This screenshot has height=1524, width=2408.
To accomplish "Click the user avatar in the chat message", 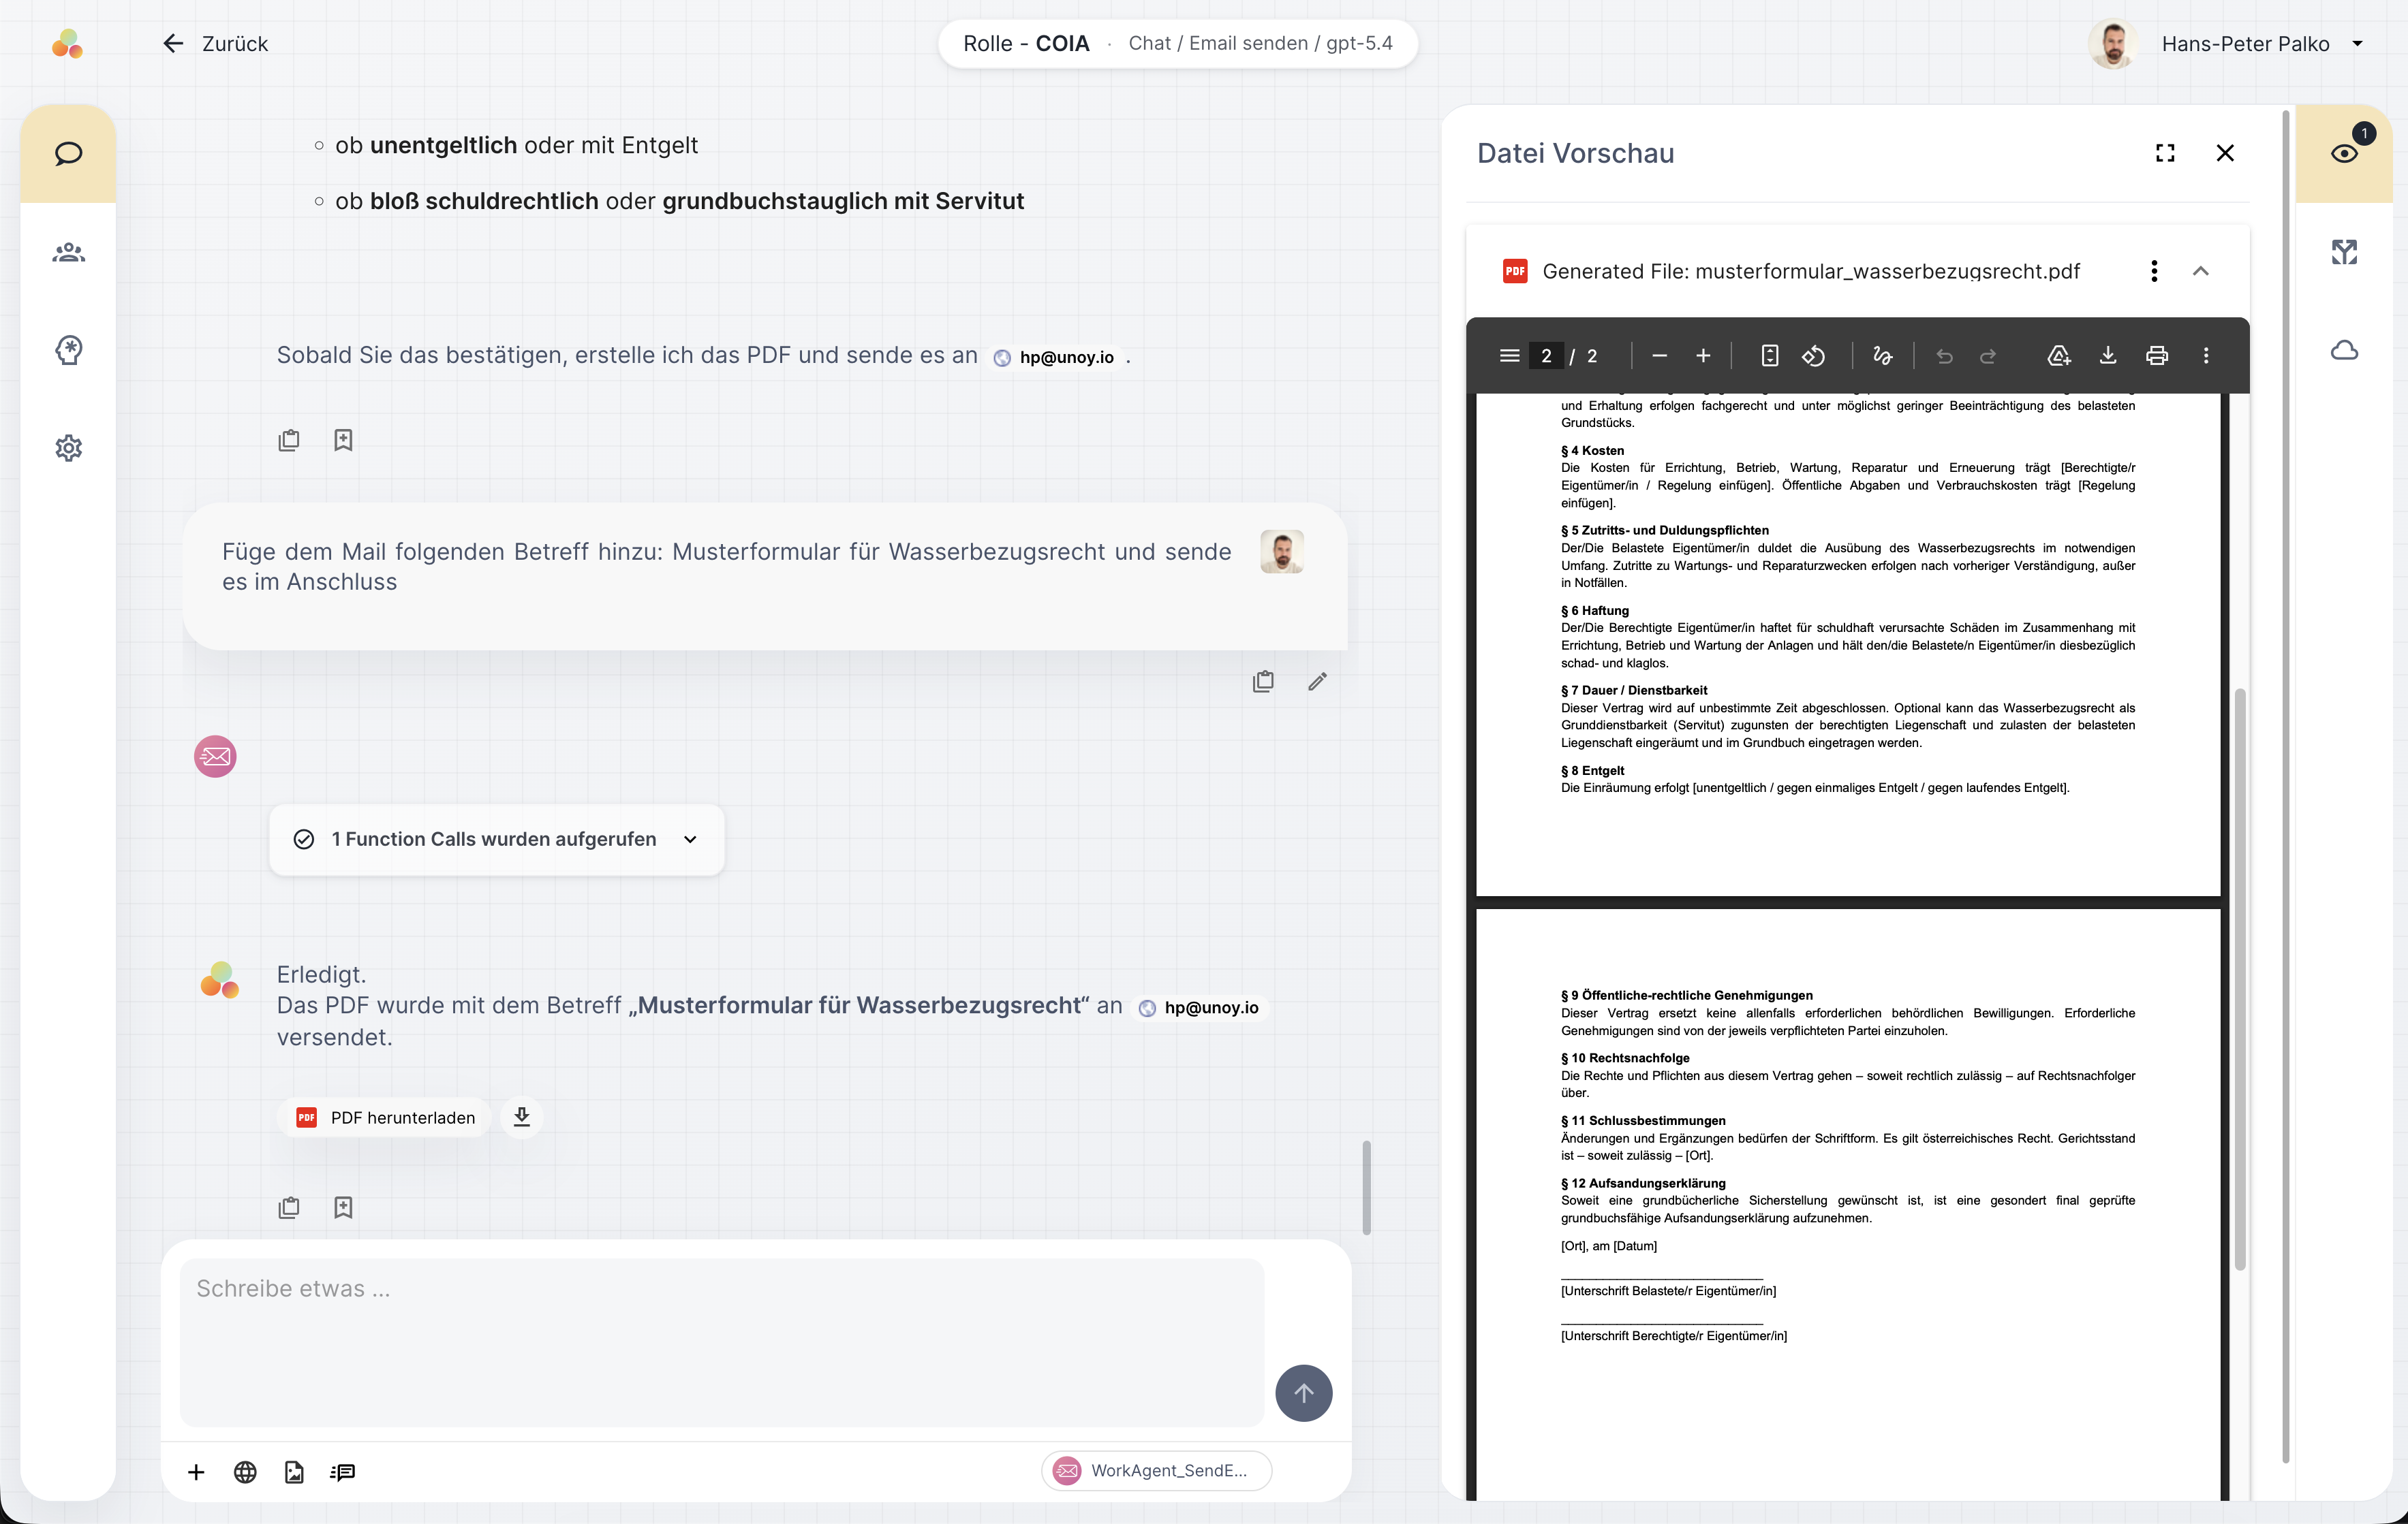I will coord(1281,552).
